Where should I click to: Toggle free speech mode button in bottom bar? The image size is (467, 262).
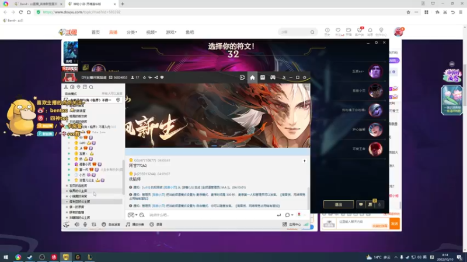(111, 225)
